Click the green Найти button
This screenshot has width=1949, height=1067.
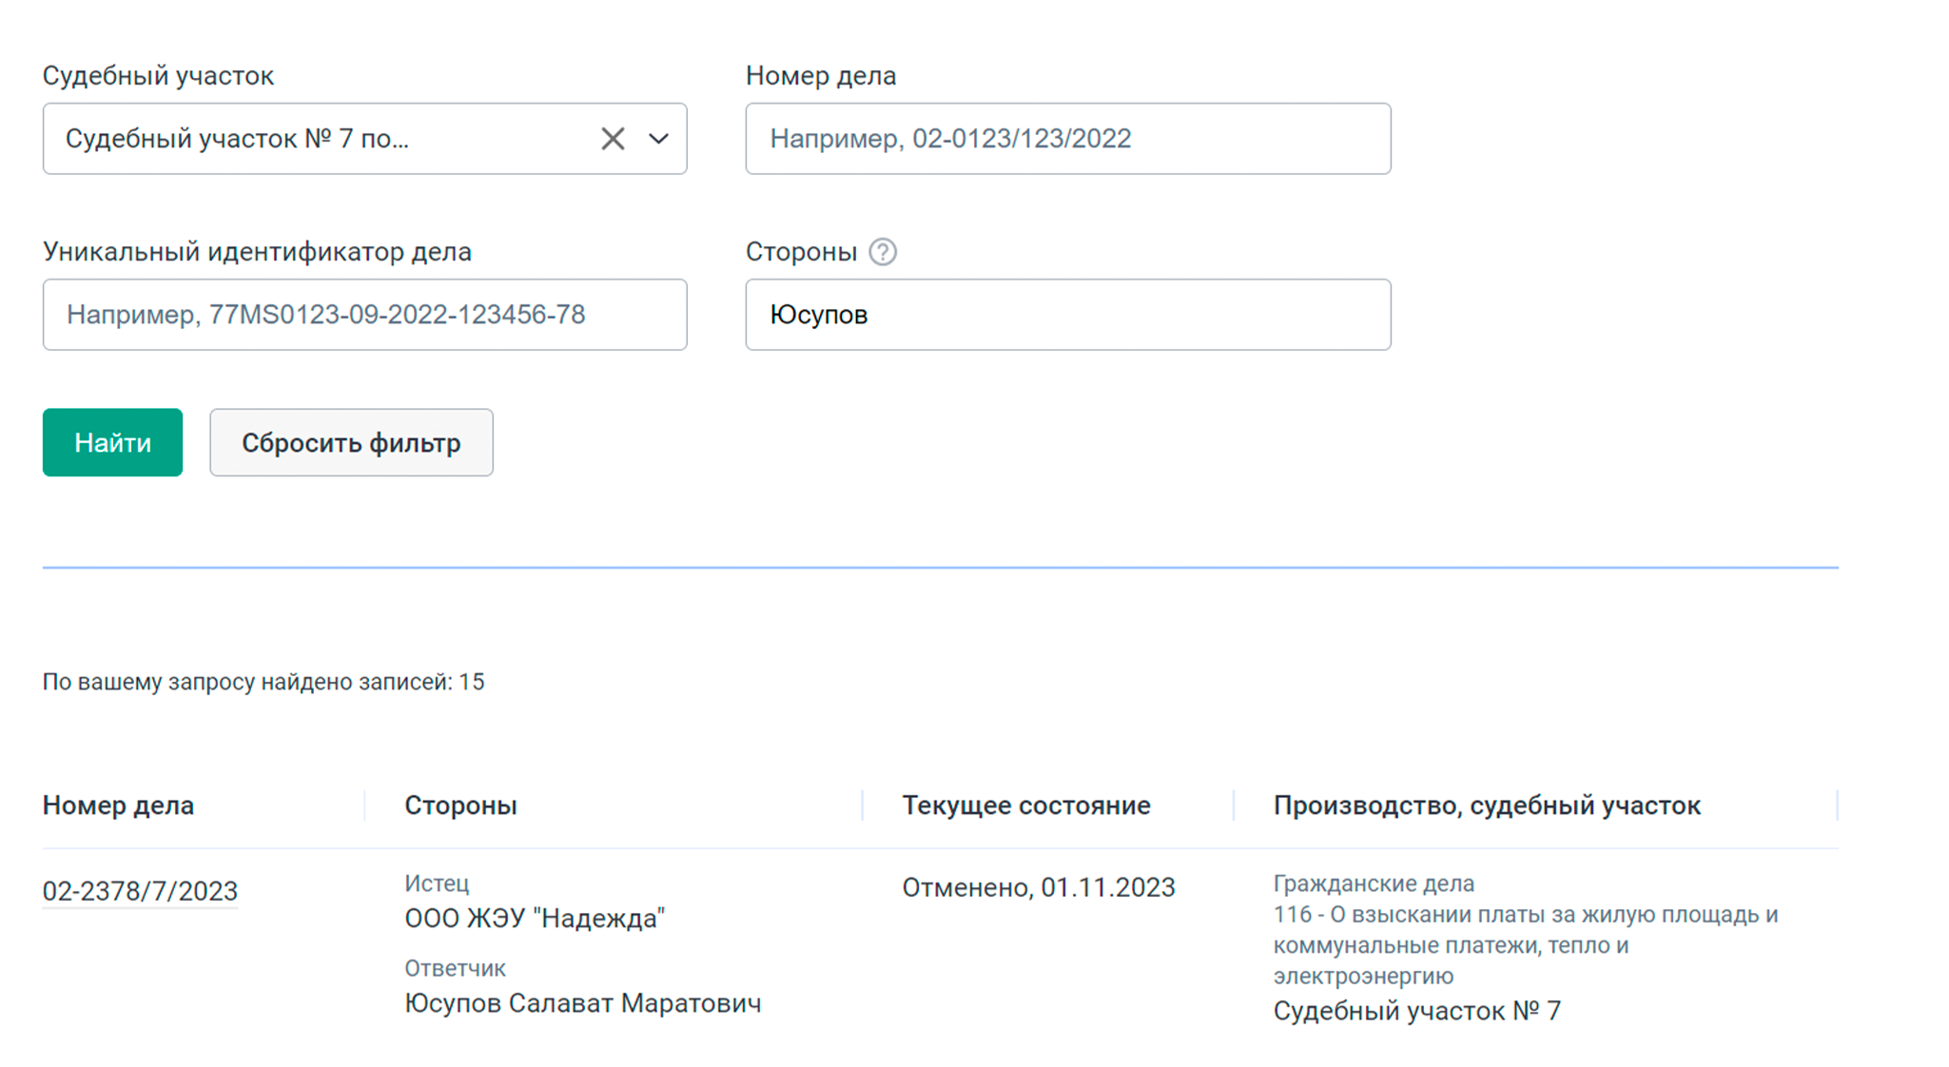click(112, 442)
